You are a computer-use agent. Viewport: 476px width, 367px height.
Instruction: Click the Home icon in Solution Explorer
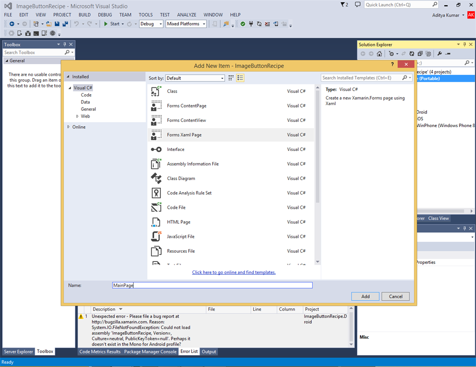(379, 54)
